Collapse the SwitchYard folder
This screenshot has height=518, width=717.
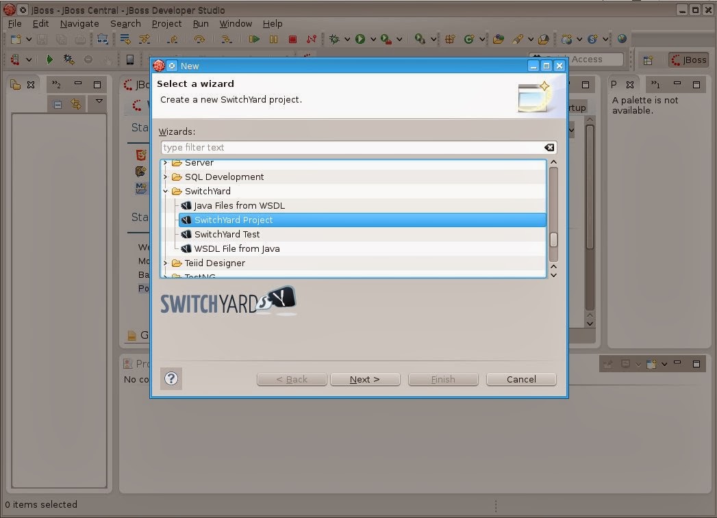click(x=166, y=192)
